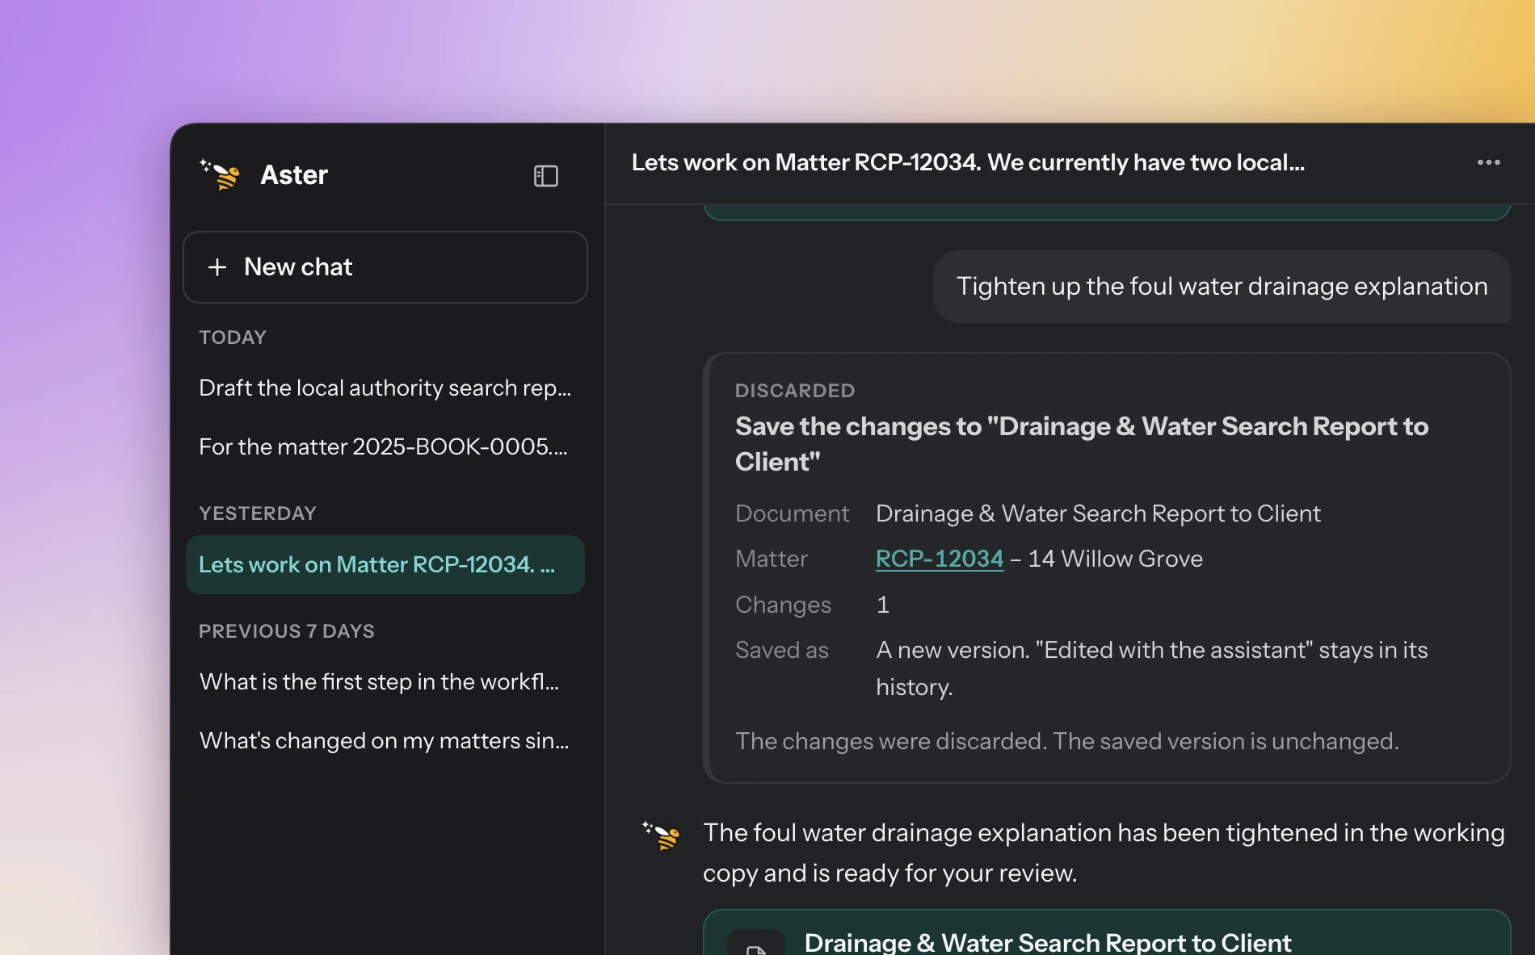Screen dimensions: 1535x955
Task: Start a New chat
Action: point(385,267)
